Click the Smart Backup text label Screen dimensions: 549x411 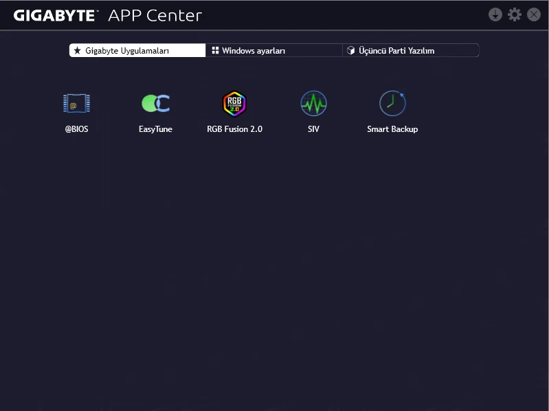pos(392,129)
